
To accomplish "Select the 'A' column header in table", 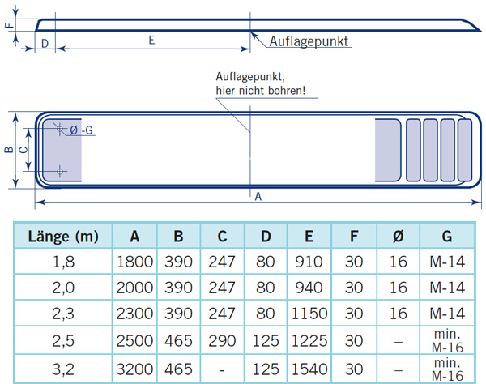I will (134, 237).
